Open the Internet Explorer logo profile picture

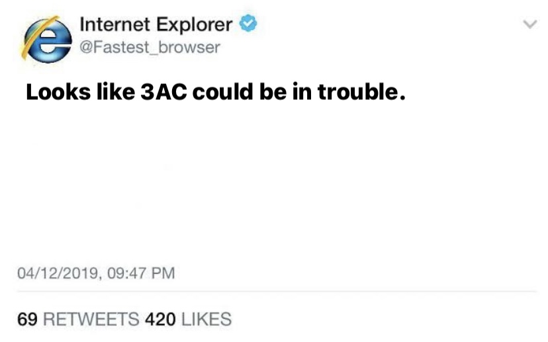click(x=47, y=40)
